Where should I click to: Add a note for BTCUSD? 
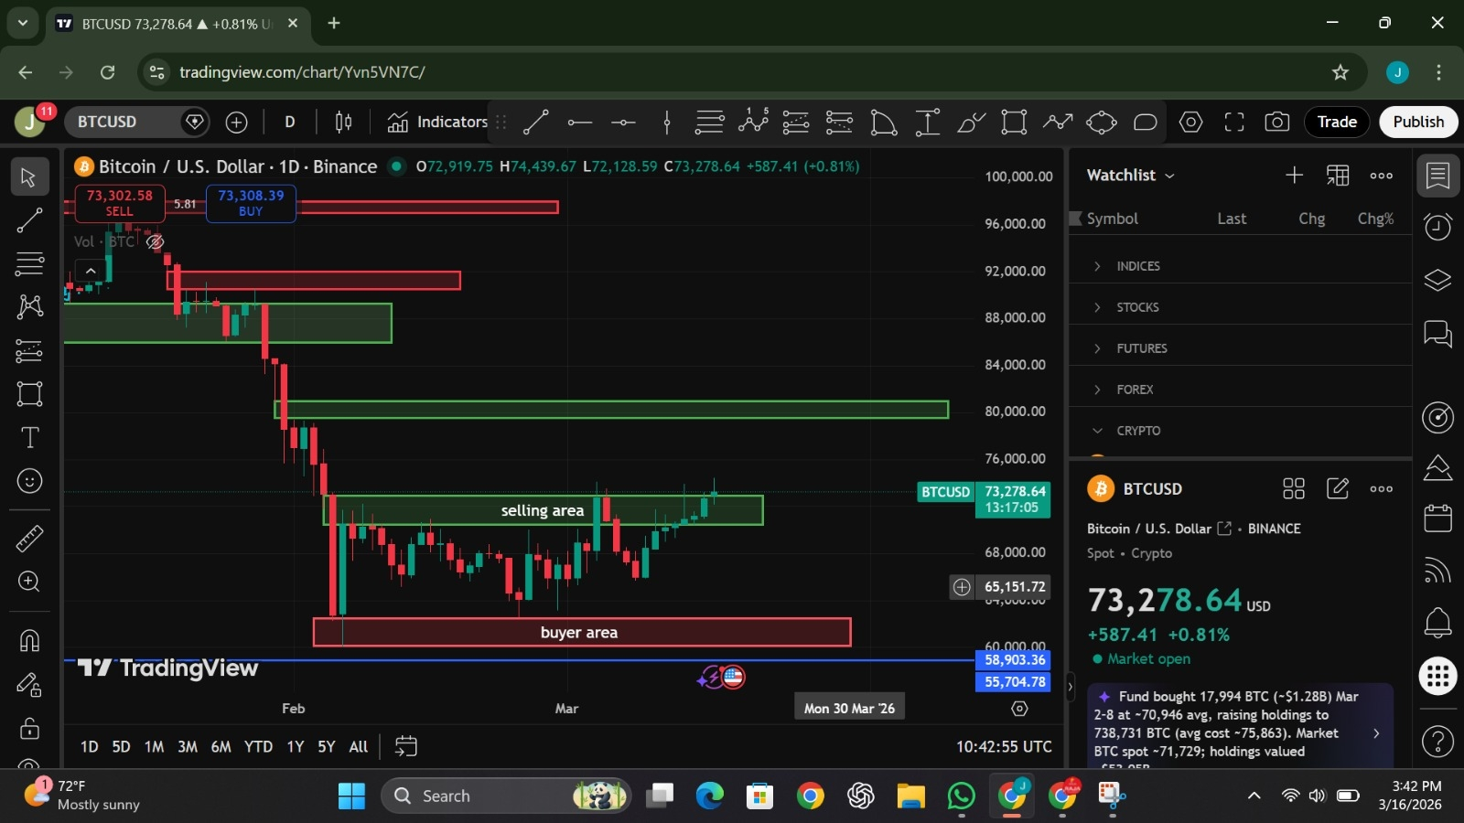coord(1338,489)
